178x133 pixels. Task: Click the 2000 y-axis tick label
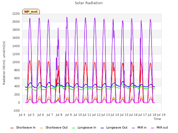pos(16,22)
